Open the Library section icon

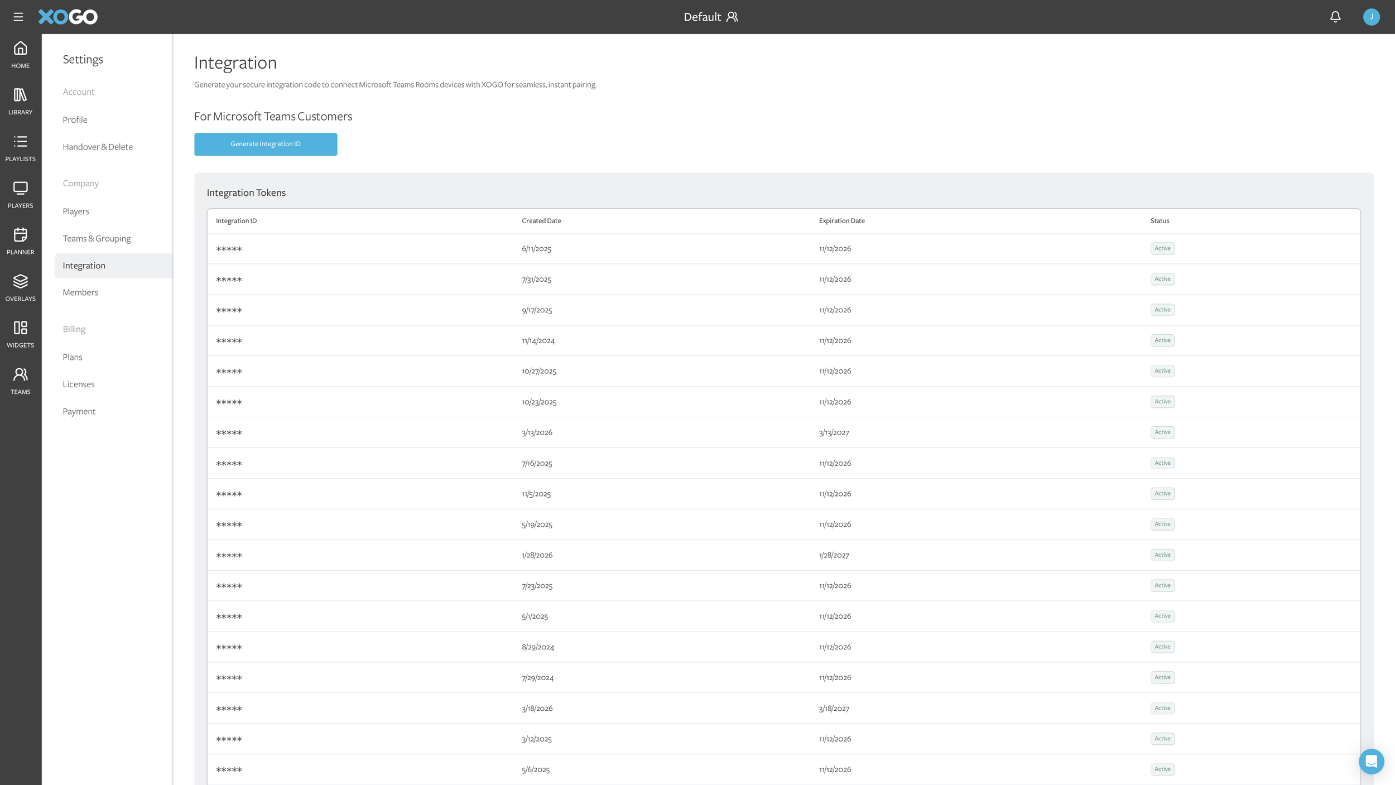[21, 101]
